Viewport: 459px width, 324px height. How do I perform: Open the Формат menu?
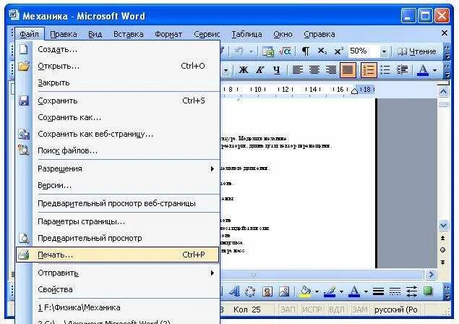click(168, 34)
